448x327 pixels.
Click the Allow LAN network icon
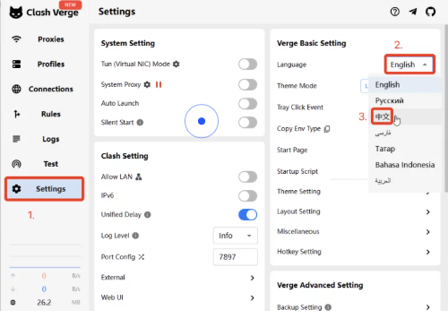139,176
